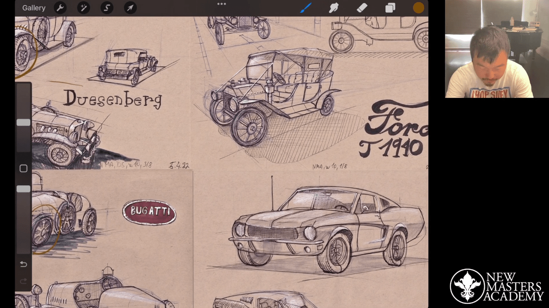The width and height of the screenshot is (549, 308).
Task: Click the Duesenberg lettering on the canvas
Action: (x=113, y=99)
